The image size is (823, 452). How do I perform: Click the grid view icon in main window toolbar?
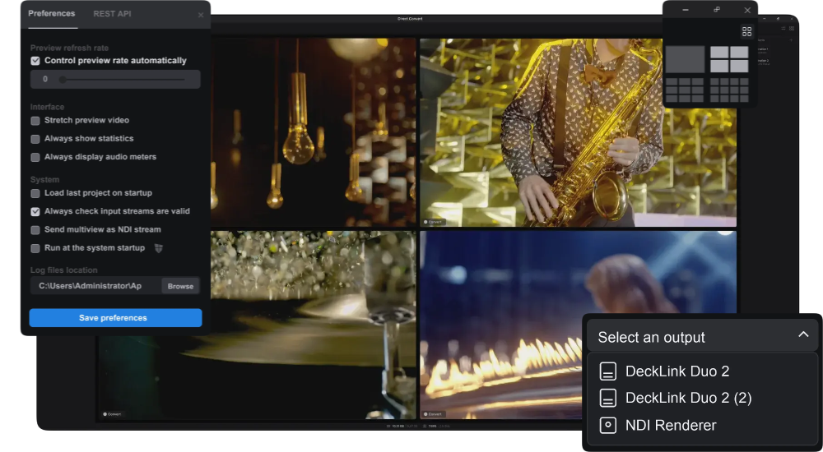coord(792,28)
